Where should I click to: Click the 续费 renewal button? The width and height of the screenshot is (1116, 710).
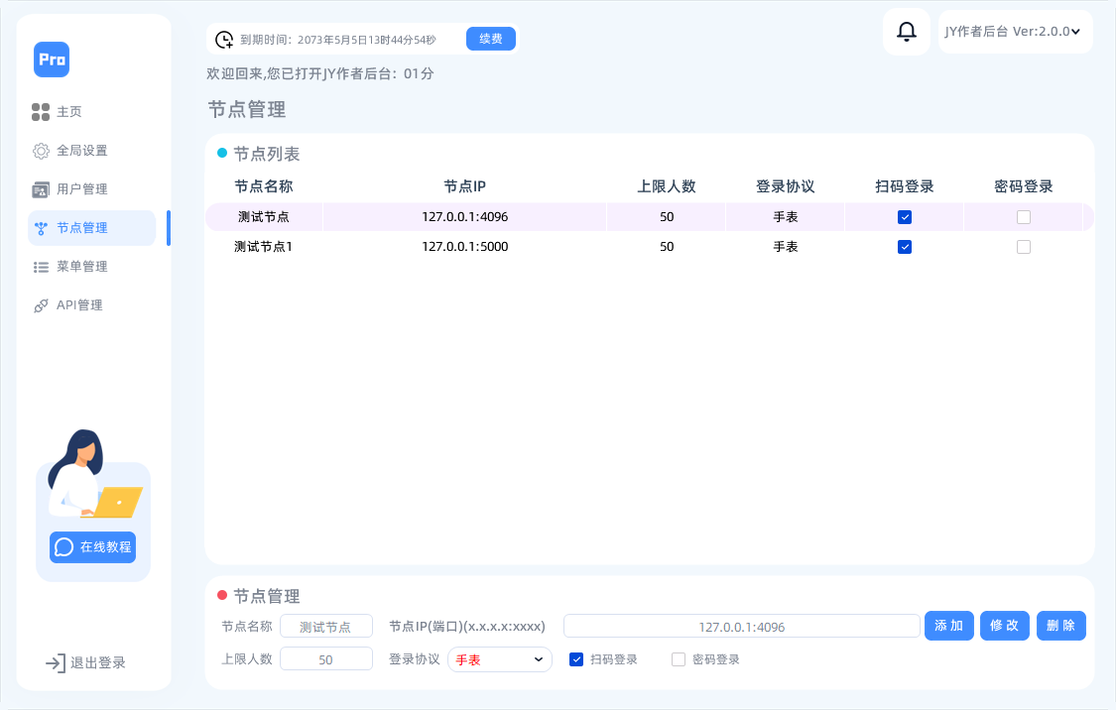(x=490, y=38)
